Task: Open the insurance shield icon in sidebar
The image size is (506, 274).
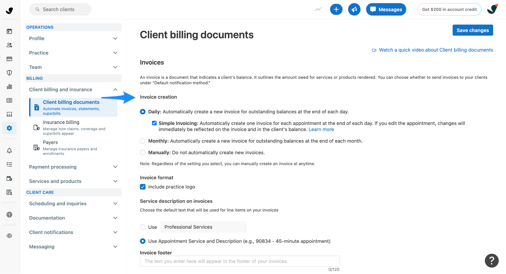Action: tap(9, 73)
